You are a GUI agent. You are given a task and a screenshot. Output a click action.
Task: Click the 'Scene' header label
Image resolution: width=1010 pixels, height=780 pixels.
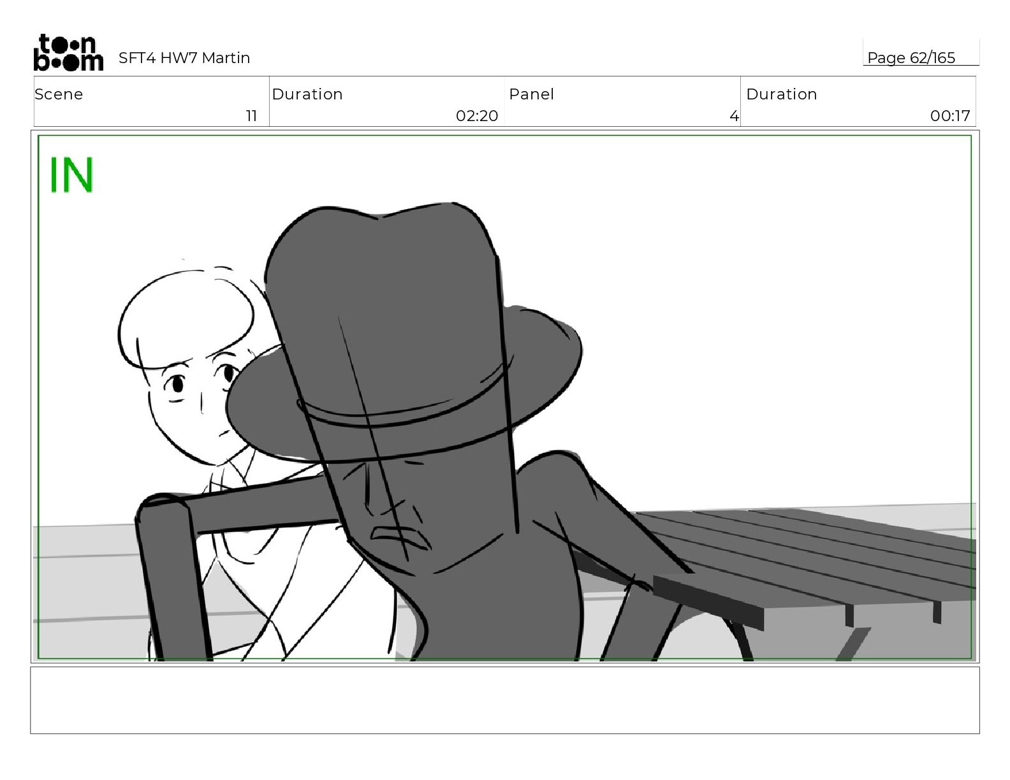click(59, 94)
